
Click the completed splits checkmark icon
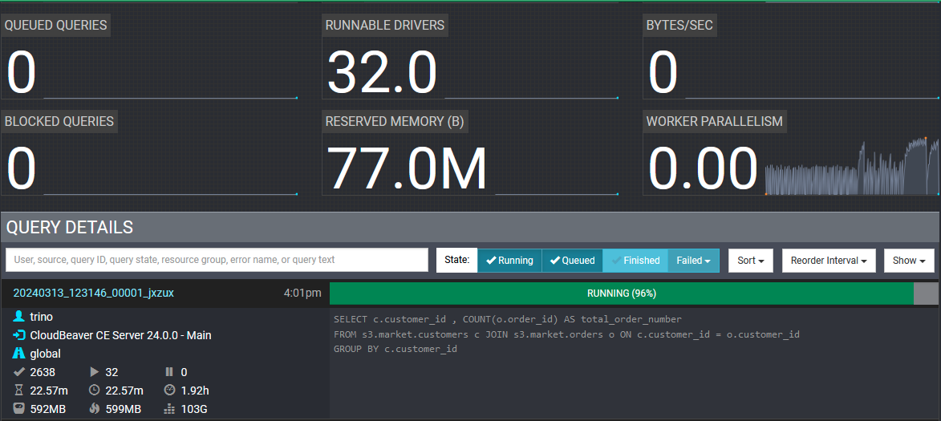[x=19, y=372]
